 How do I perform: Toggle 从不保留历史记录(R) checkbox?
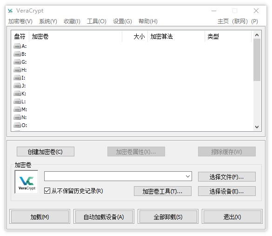pos(47,191)
